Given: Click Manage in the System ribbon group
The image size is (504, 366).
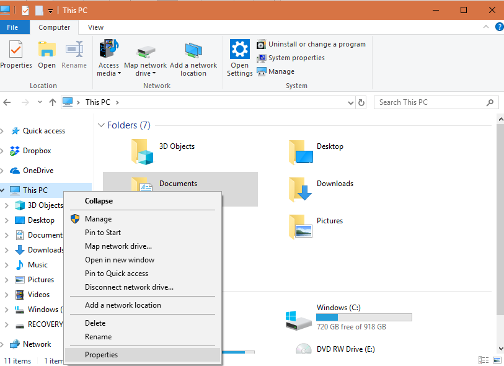Looking at the screenshot, I should (x=275, y=71).
